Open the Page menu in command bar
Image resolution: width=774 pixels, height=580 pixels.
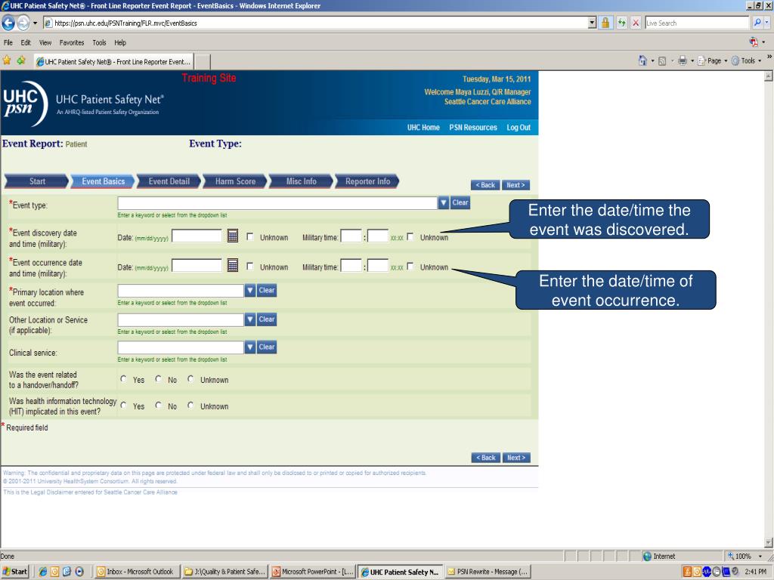coord(713,60)
